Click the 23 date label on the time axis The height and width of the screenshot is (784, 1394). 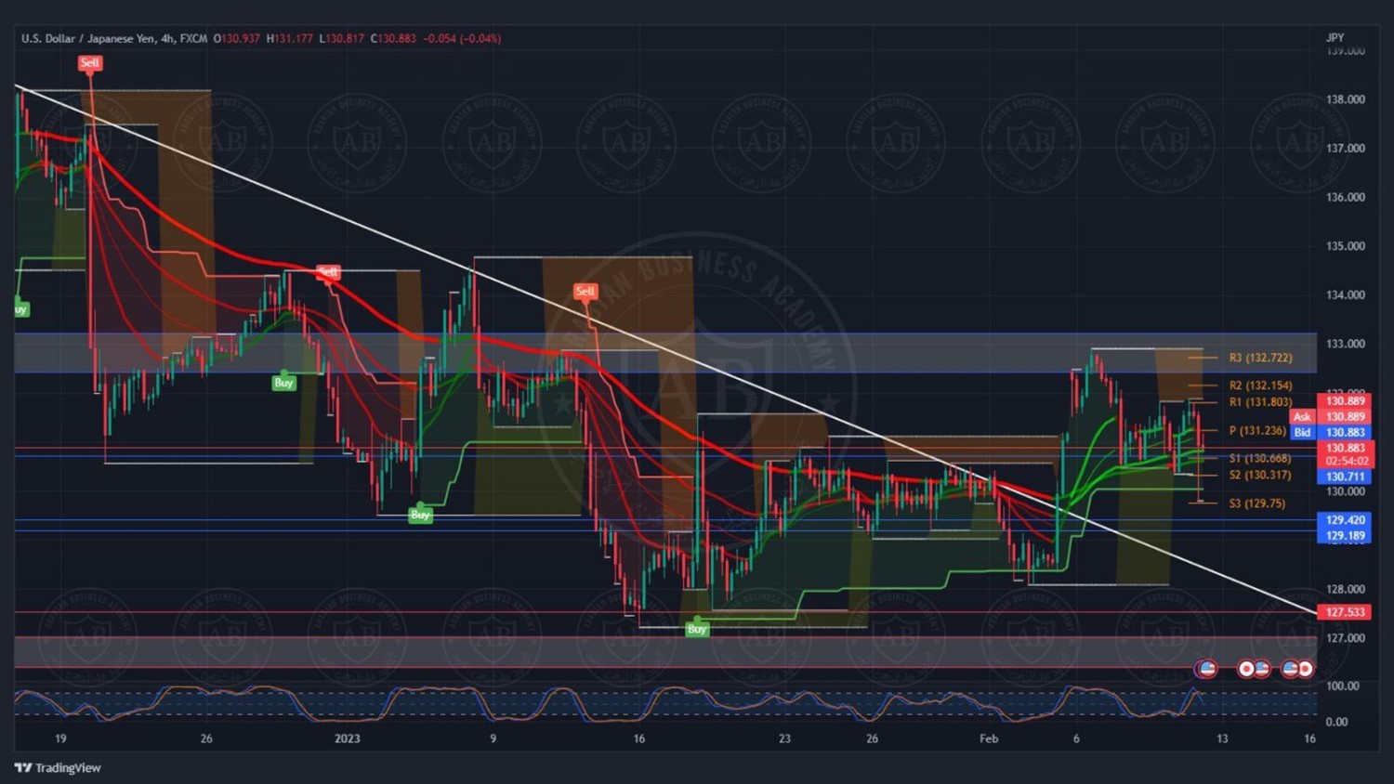click(784, 739)
